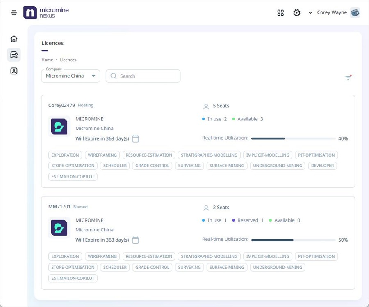Open the user accounts icon in the sidebar
This screenshot has width=369, height=307.
point(14,71)
